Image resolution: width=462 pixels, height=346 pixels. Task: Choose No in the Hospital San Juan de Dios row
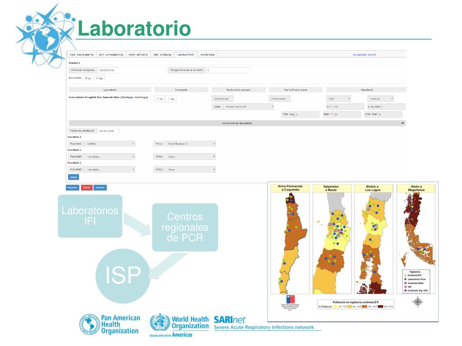coord(170,99)
